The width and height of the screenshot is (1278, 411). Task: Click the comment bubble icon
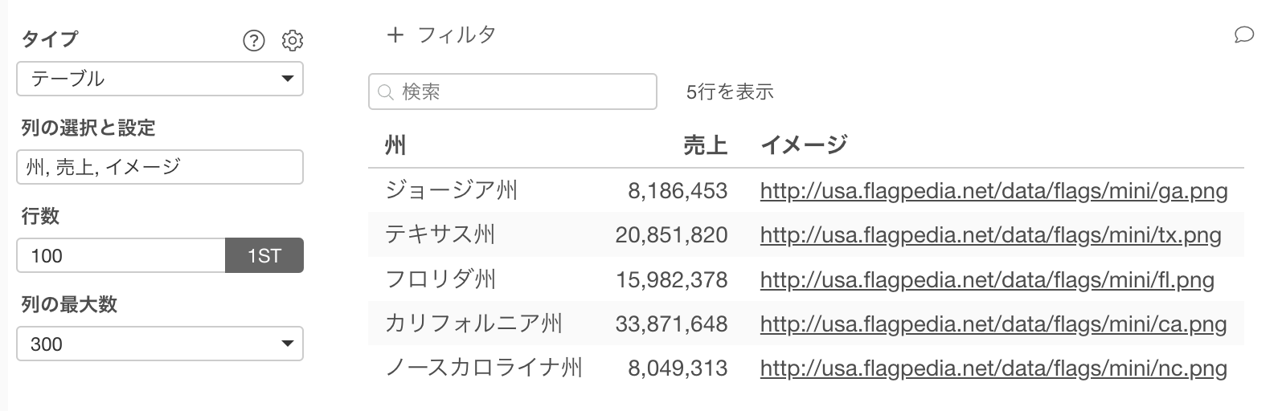pyautogui.click(x=1243, y=35)
